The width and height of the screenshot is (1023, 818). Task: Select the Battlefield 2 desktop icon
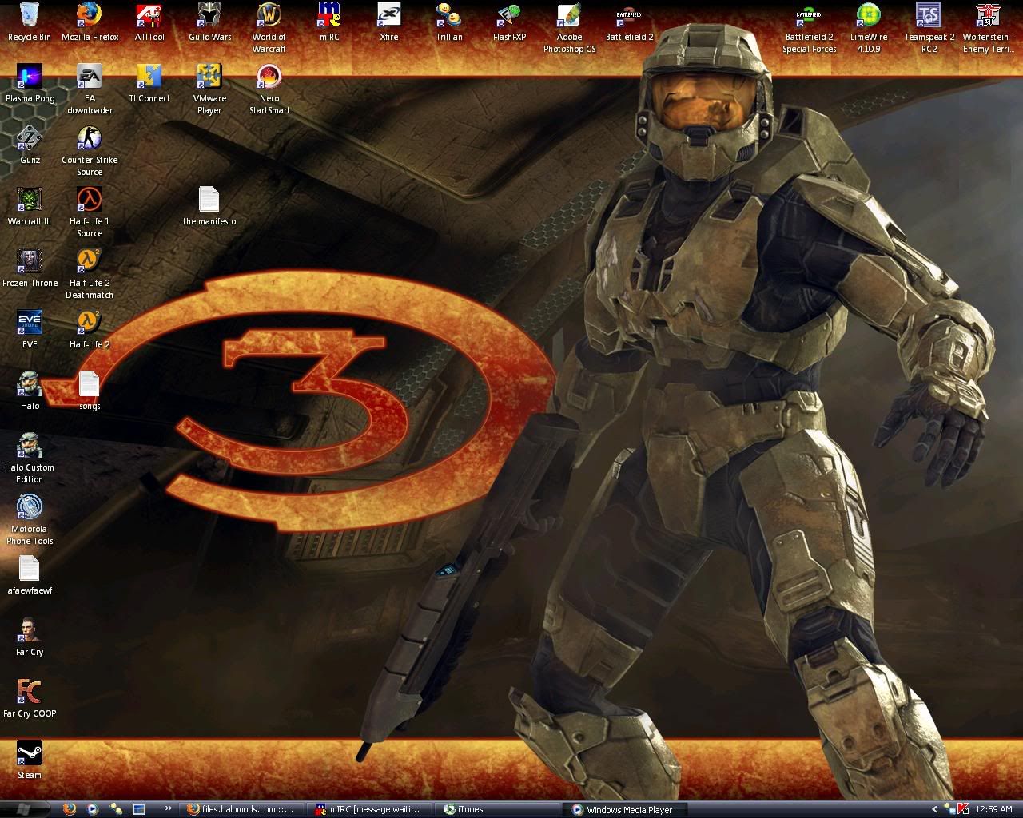(629, 22)
